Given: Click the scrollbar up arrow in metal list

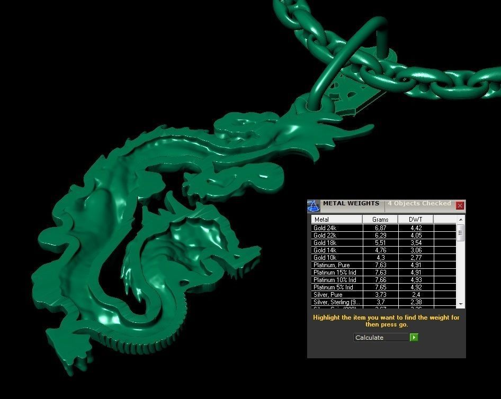Looking at the screenshot, I should point(460,219).
